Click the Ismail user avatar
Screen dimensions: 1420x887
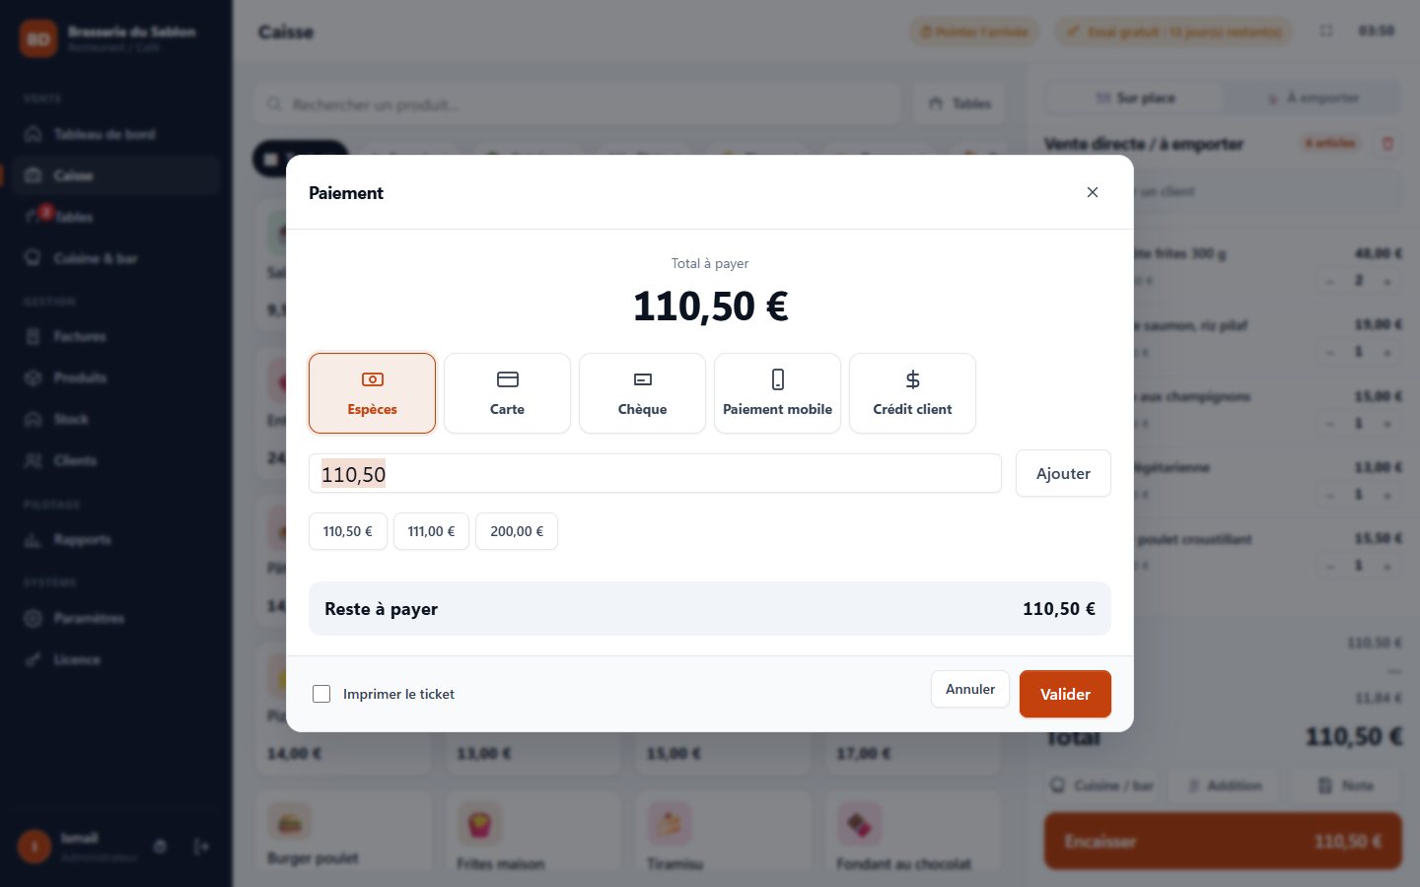coord(35,847)
